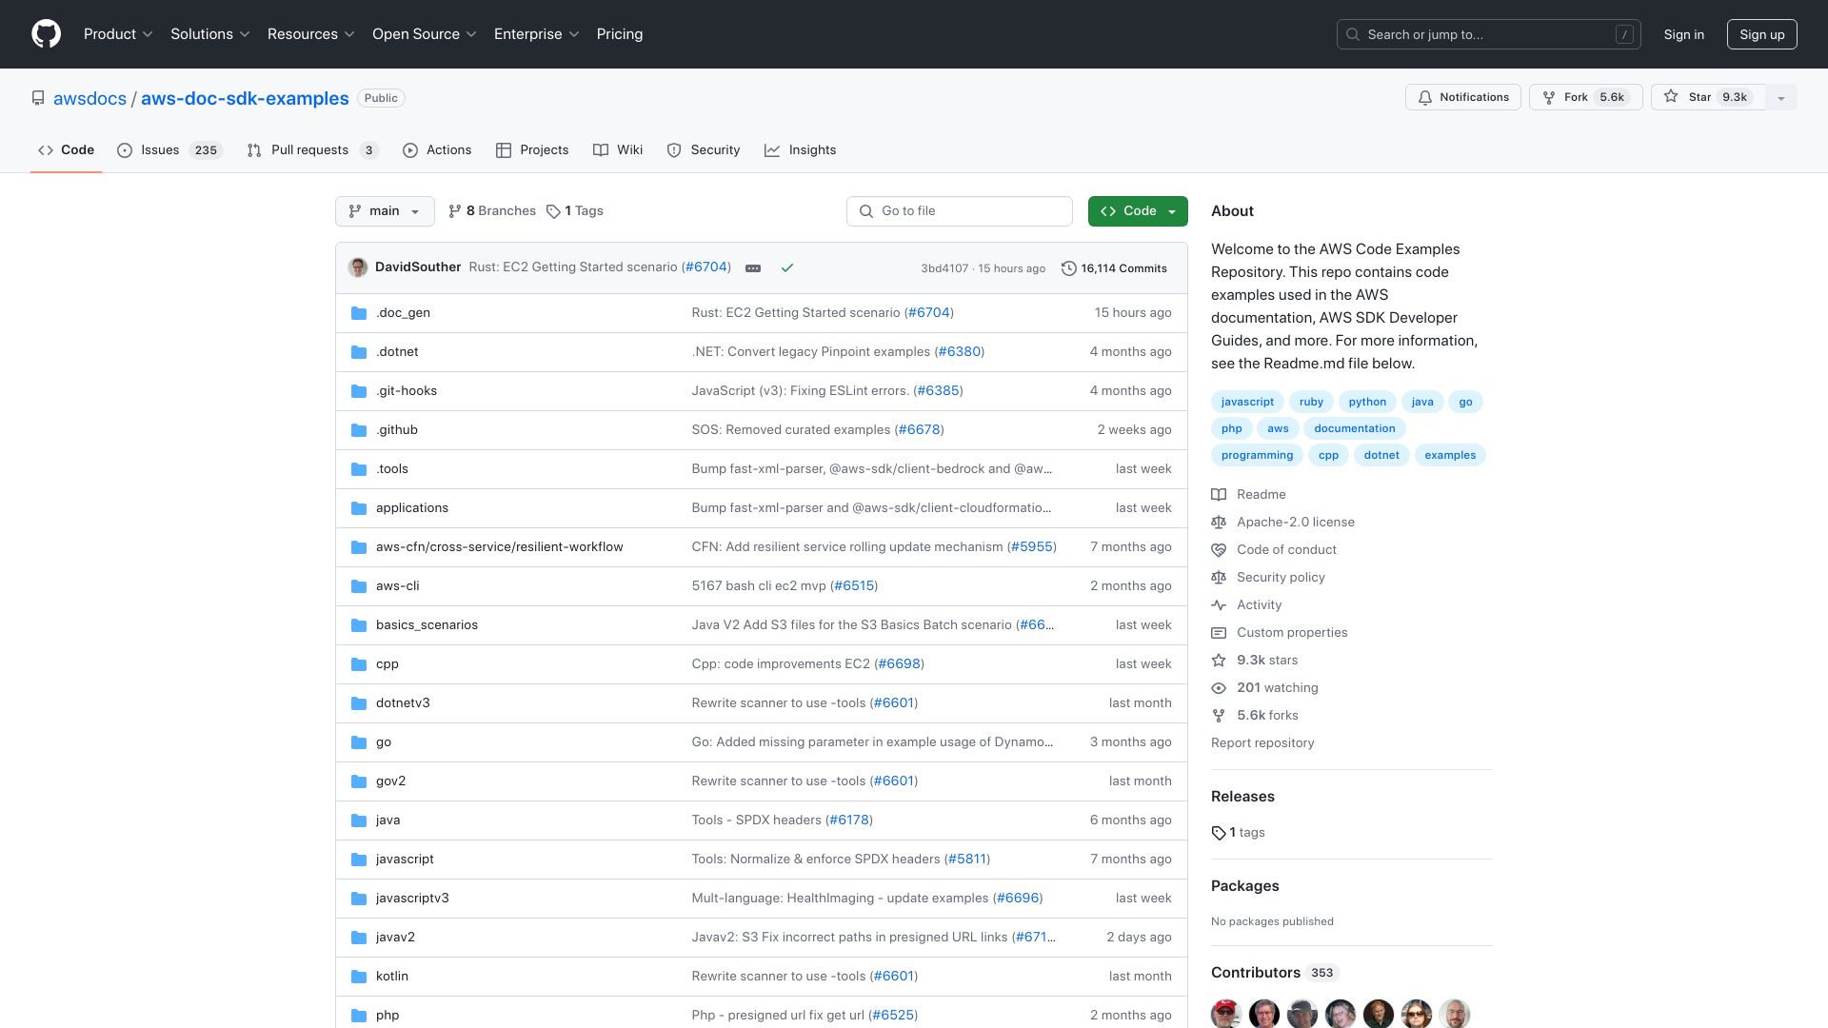Switch to the Issues tab

(169, 150)
